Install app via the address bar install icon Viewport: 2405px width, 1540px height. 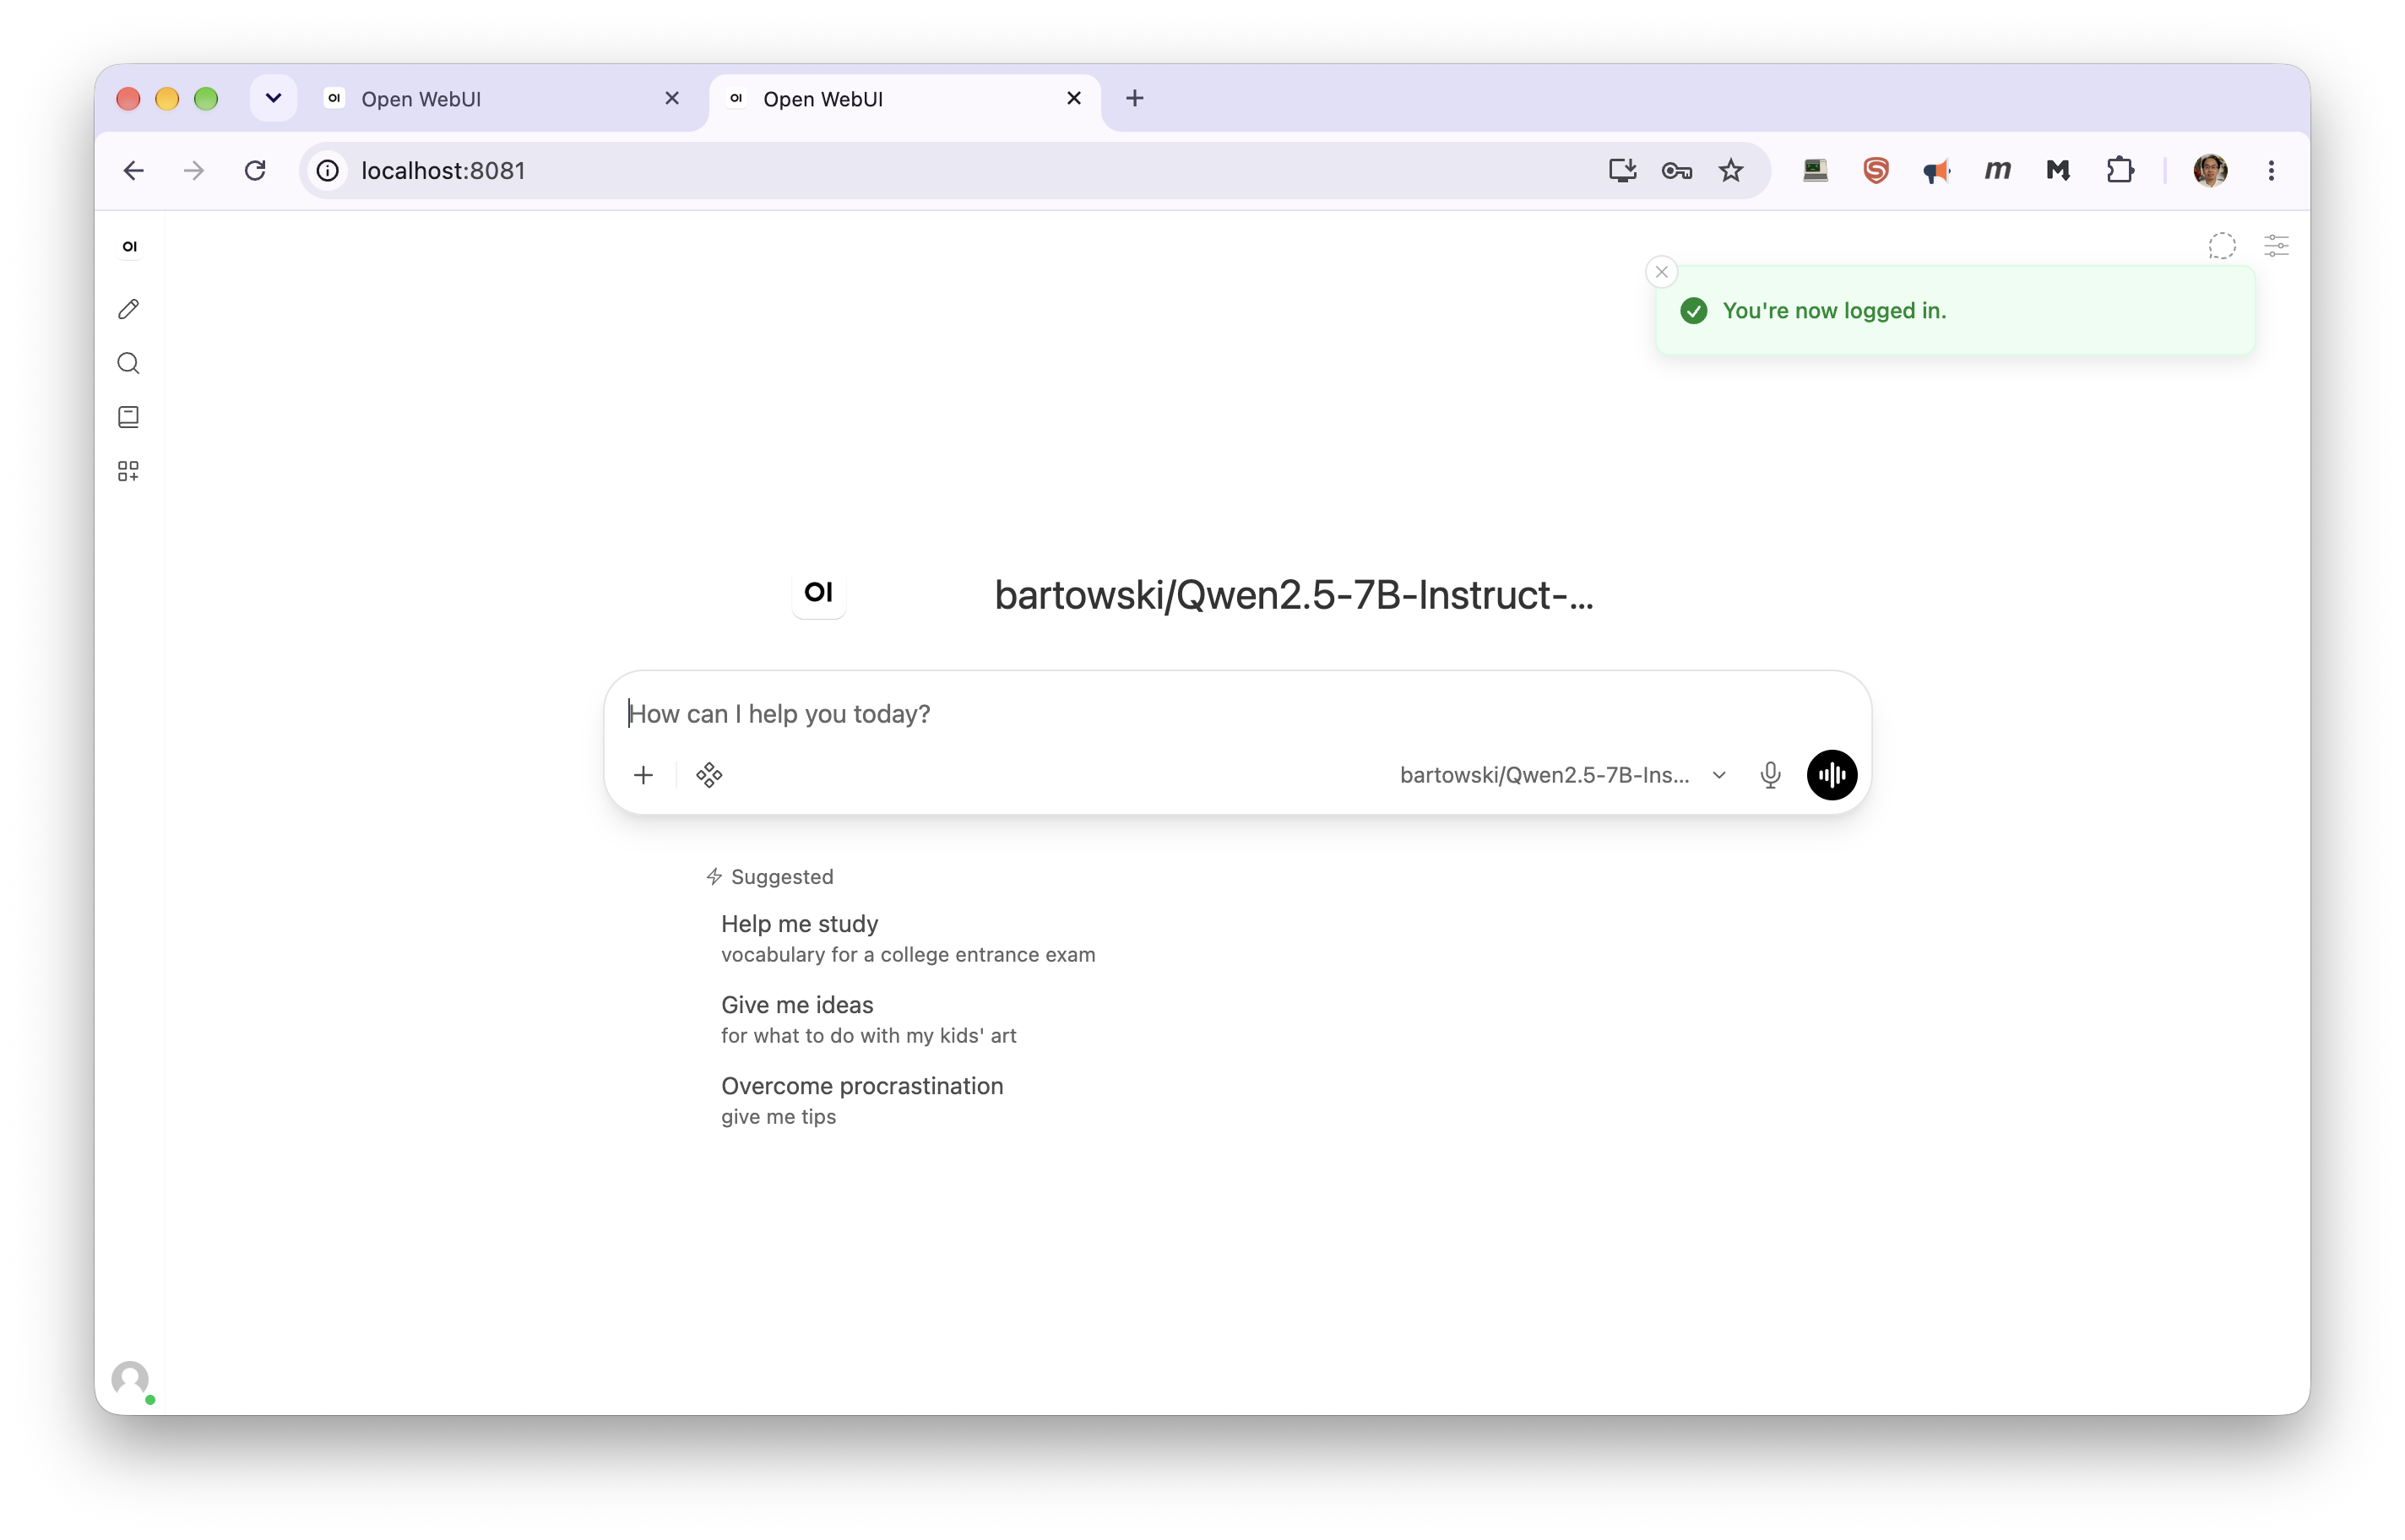point(1622,171)
